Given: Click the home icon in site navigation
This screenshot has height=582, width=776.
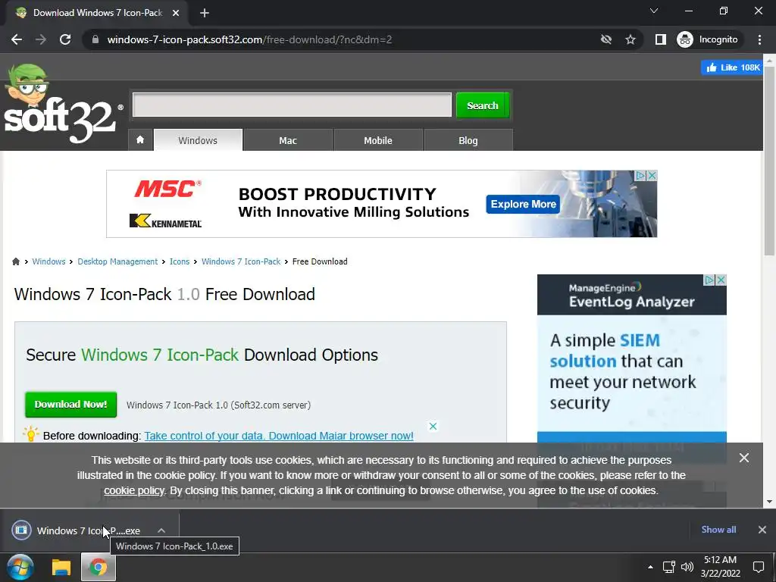Looking at the screenshot, I should pos(140,140).
